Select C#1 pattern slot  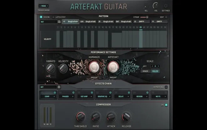pyautogui.click(x=88, y=22)
